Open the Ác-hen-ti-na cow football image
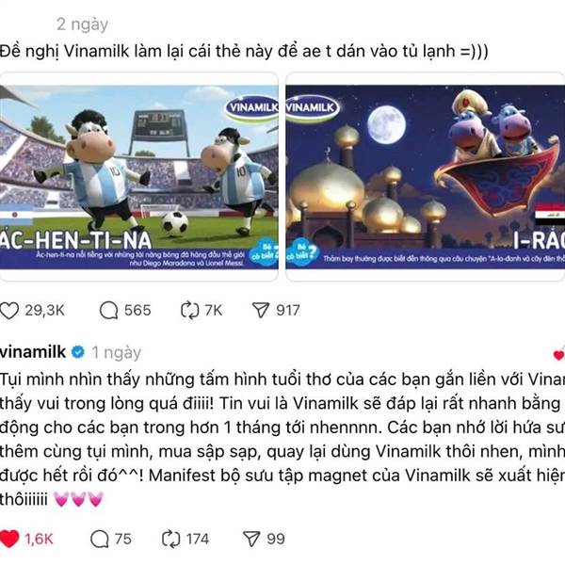This screenshot has width=565, height=565. pos(138,177)
